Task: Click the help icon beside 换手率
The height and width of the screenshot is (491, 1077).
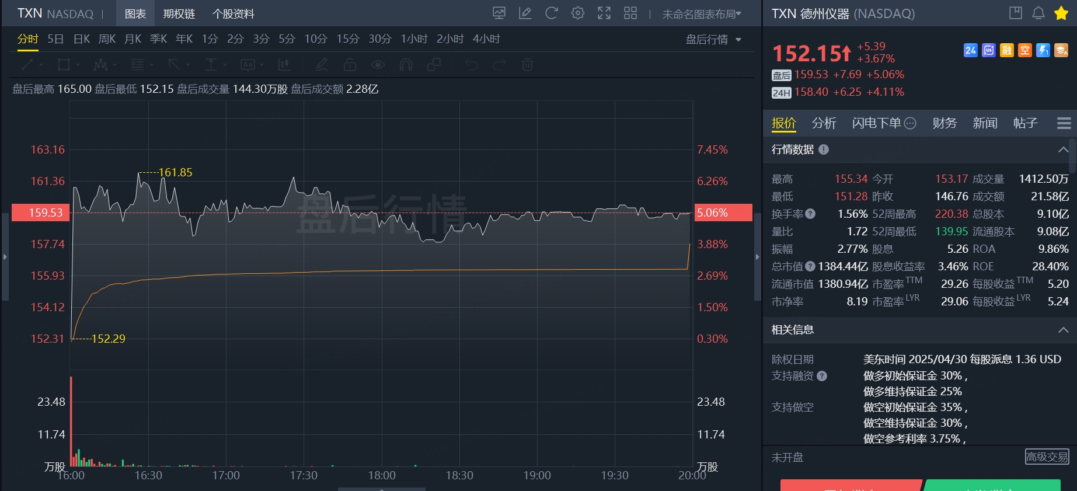Action: pos(810,214)
